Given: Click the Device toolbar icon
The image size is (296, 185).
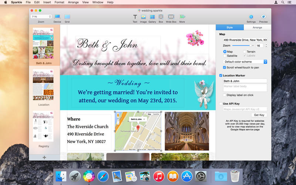Looking at the screenshot, I should click(x=57, y=17).
